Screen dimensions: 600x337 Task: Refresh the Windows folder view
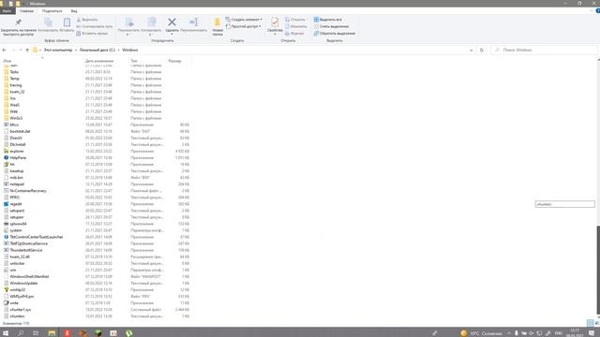[481, 50]
